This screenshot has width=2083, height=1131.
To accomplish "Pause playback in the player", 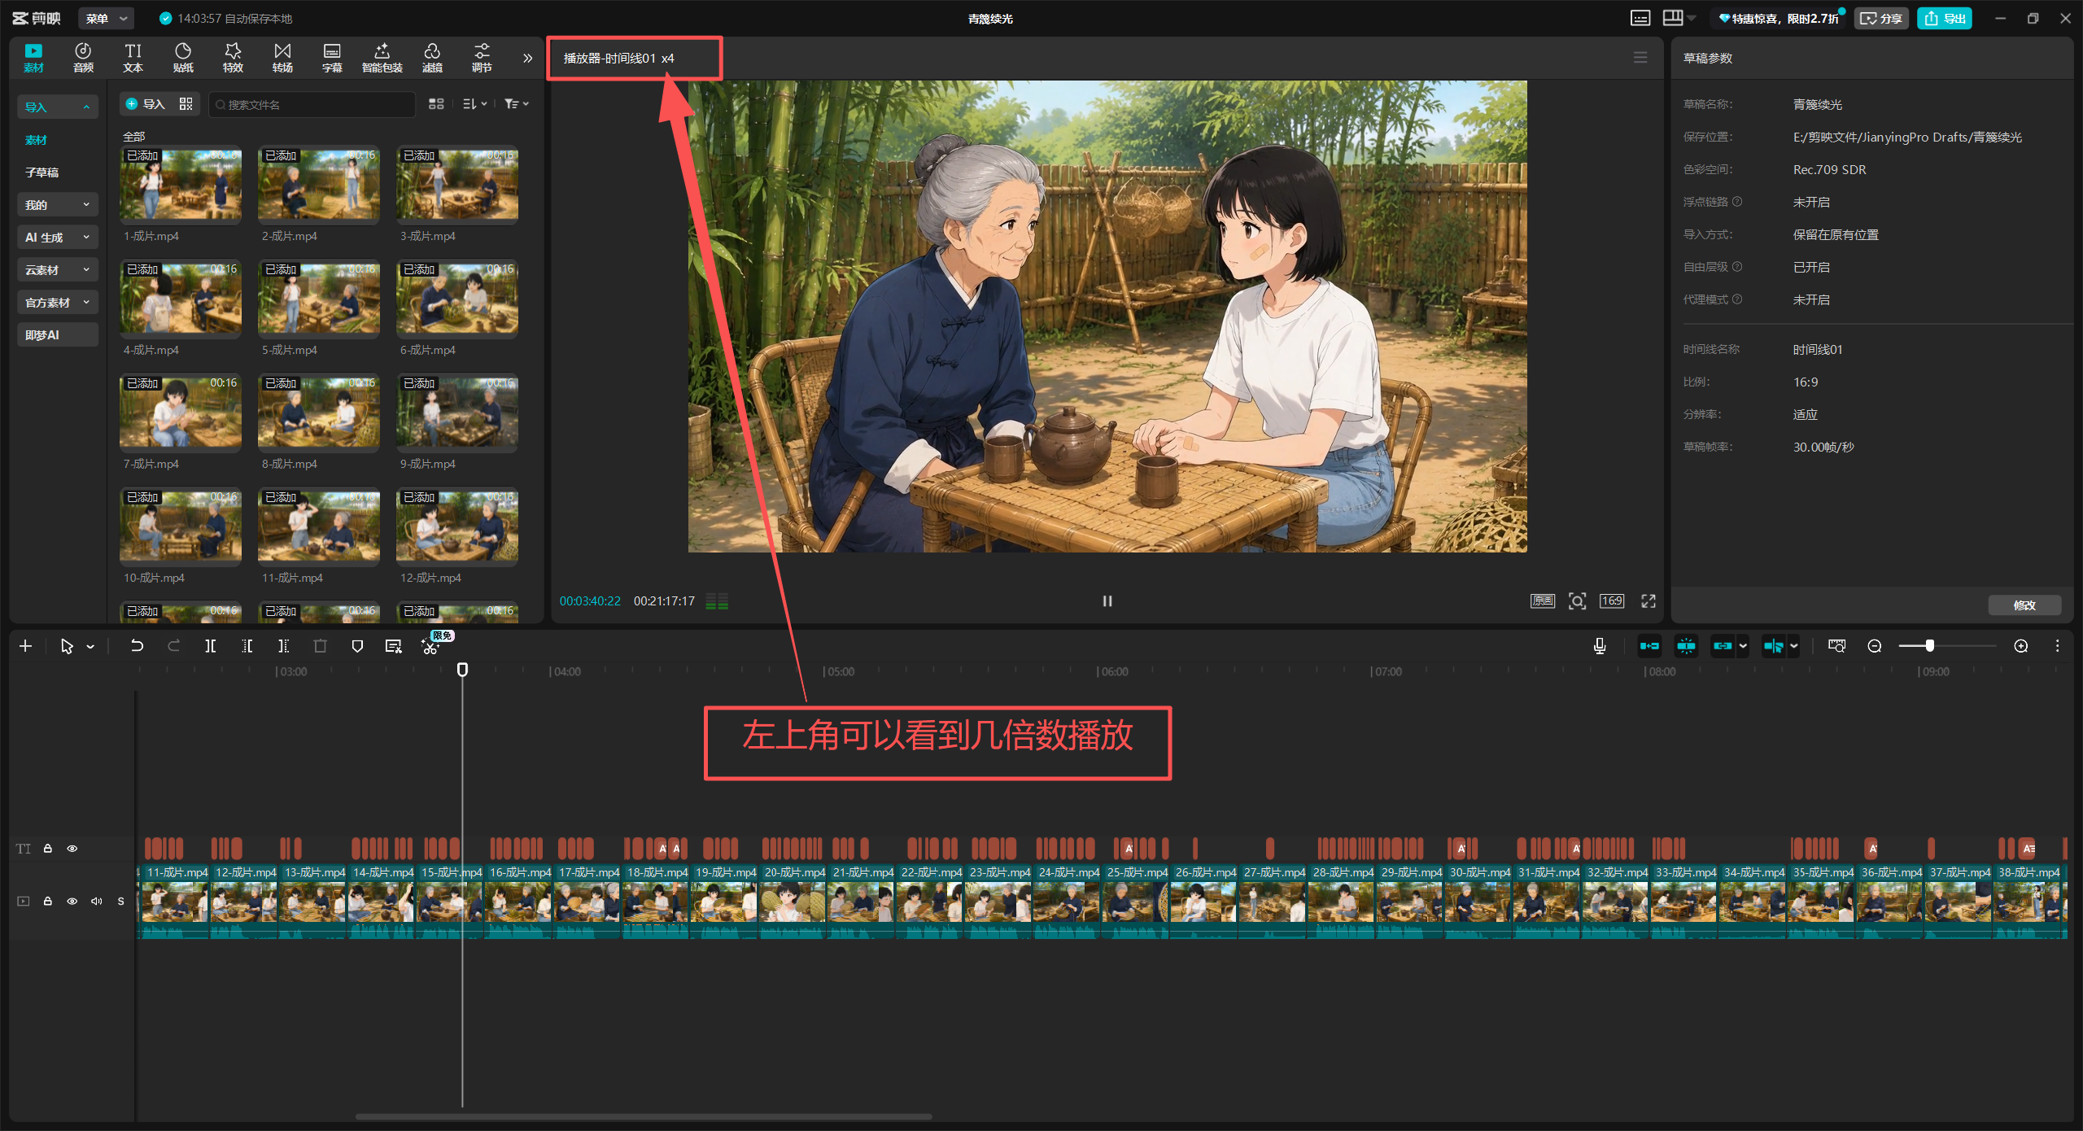I will 1107,601.
